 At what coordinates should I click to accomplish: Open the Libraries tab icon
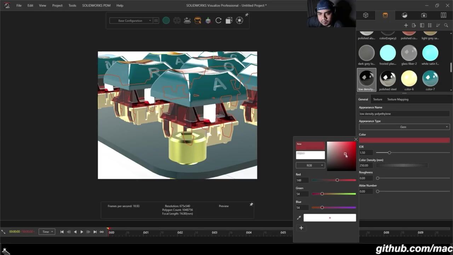click(443, 15)
